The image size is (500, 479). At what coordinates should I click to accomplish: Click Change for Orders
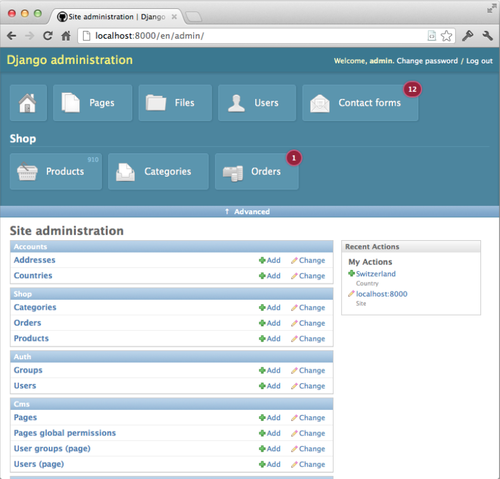pos(308,323)
